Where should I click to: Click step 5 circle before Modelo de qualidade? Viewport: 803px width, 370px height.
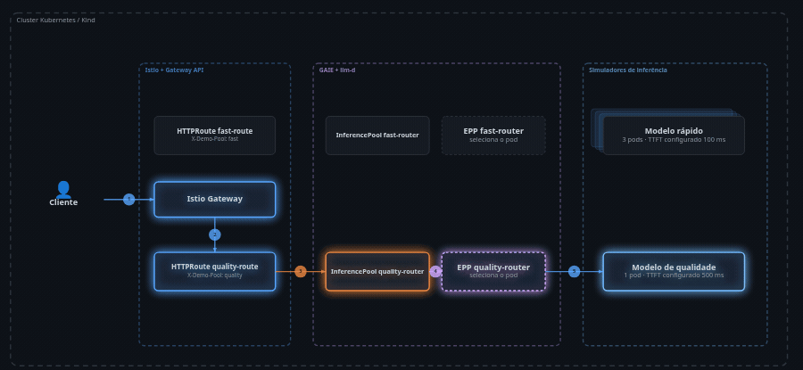point(574,271)
